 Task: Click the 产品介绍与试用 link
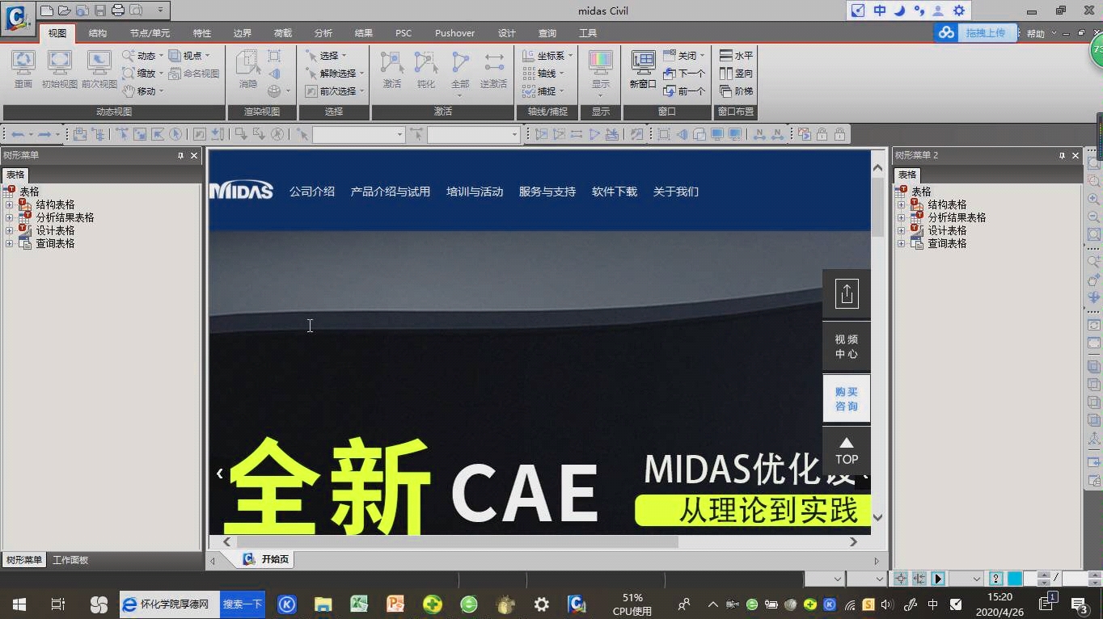click(391, 192)
